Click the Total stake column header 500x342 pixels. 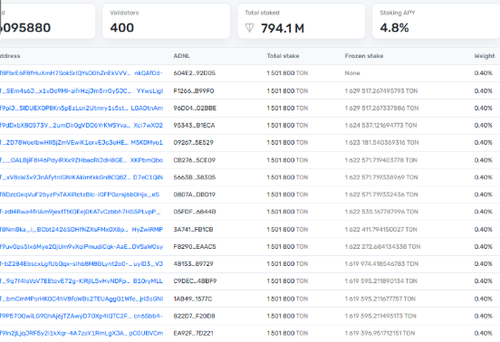tap(283, 56)
